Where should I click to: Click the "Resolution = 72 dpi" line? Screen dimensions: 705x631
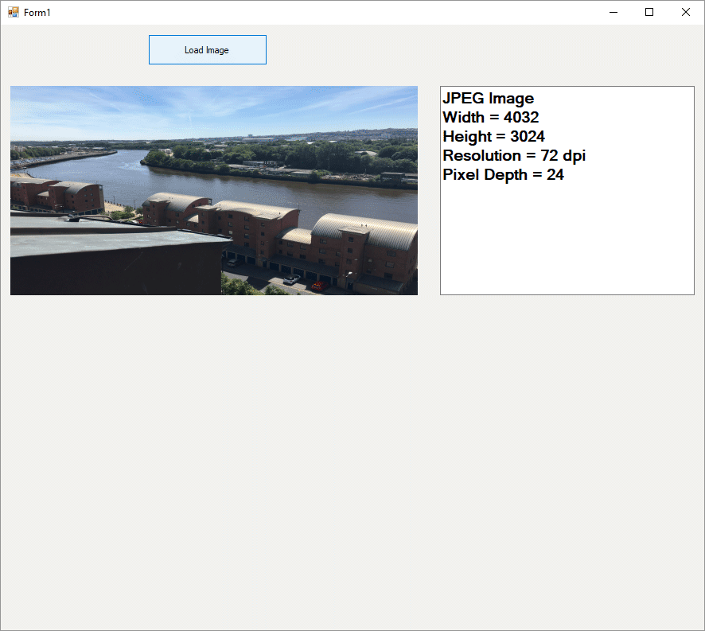tap(514, 156)
